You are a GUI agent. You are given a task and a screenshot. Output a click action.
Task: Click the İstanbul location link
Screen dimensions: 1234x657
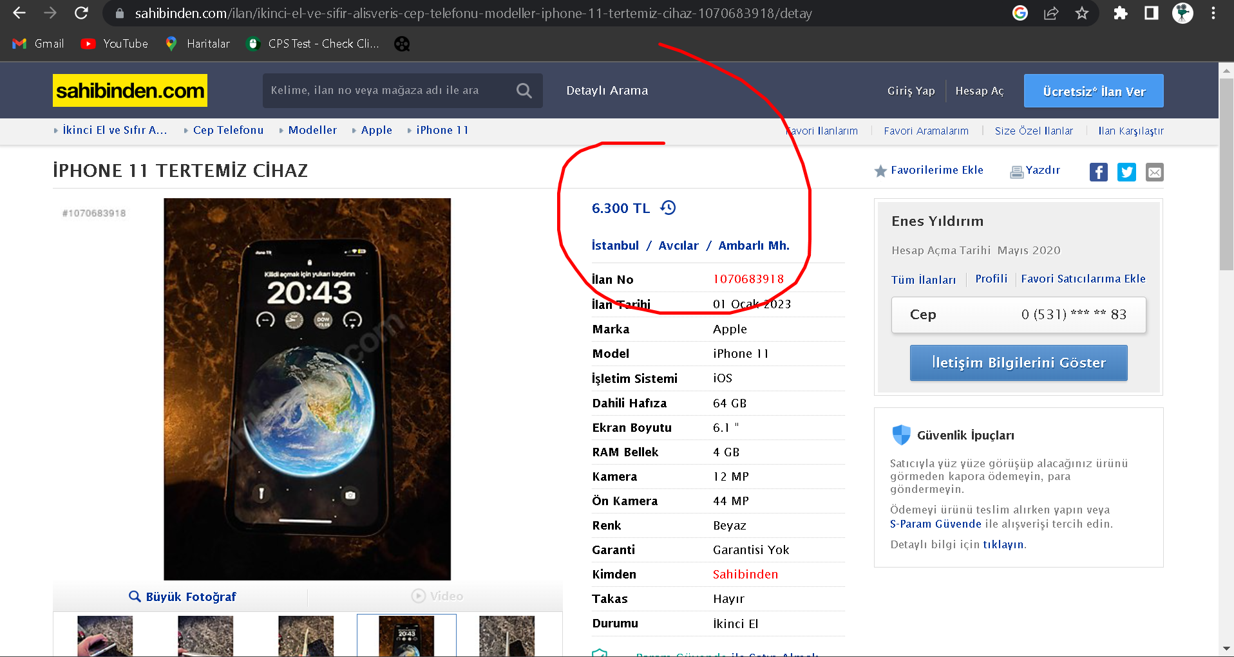point(615,246)
